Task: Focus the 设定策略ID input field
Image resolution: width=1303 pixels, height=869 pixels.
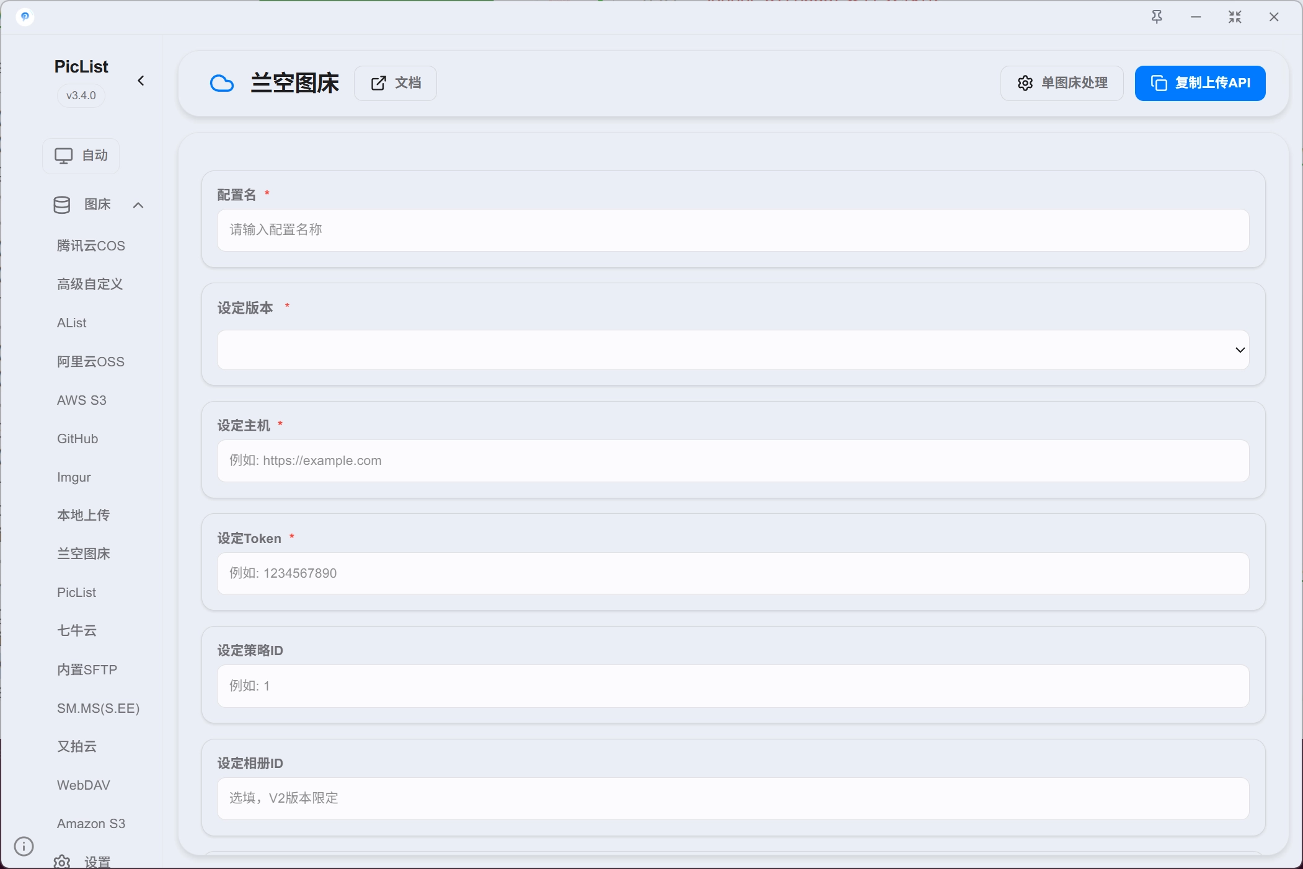Action: point(733,686)
